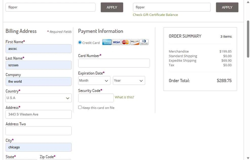The width and height of the screenshot is (250, 160).
Task: Click the First Name field
Action: click(x=39, y=49)
